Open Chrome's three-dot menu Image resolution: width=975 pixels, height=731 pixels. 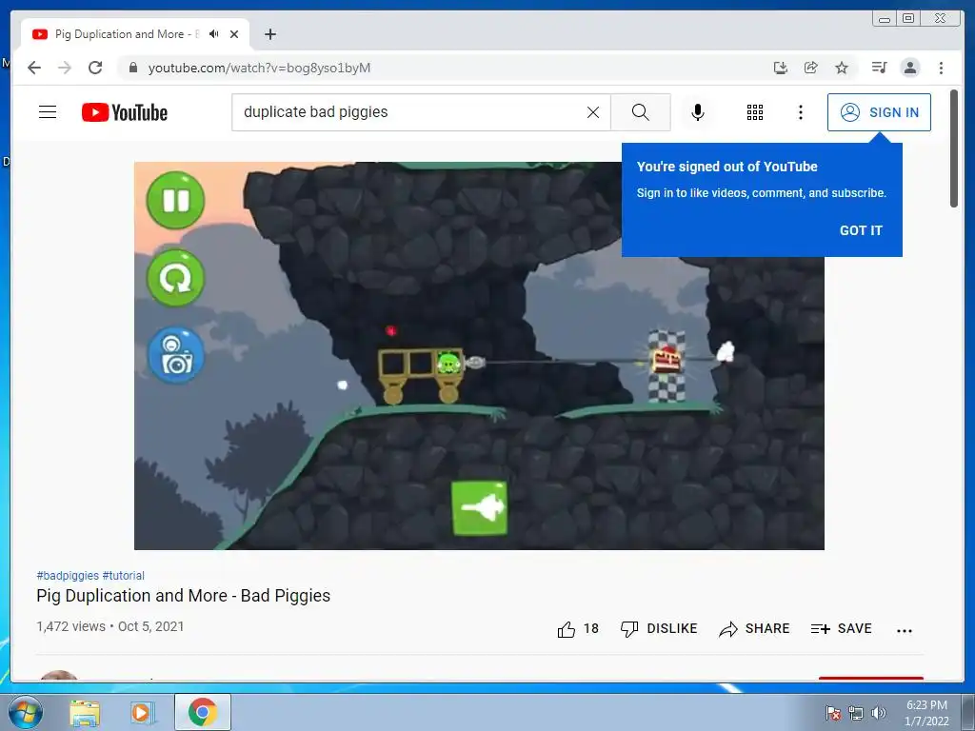(941, 68)
